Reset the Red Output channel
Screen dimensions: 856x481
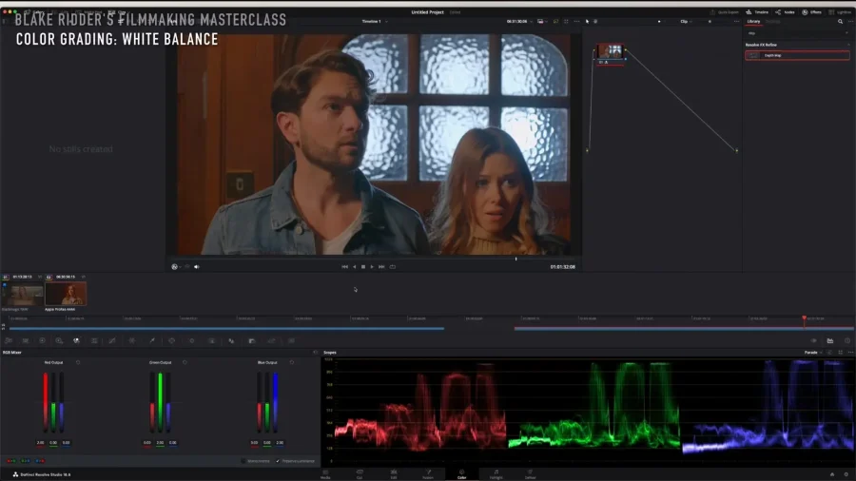pyautogui.click(x=78, y=362)
